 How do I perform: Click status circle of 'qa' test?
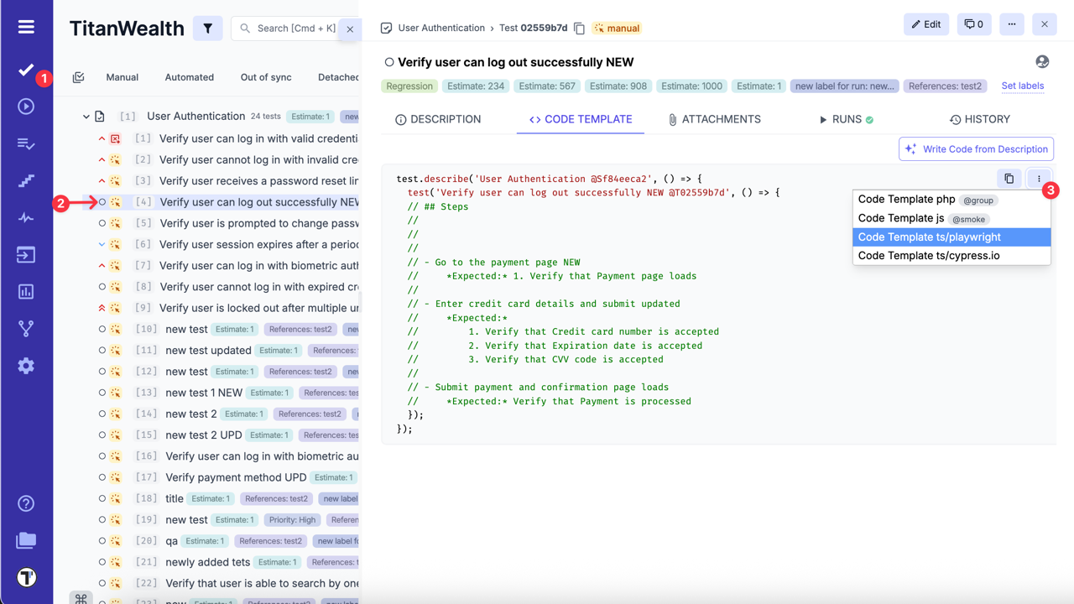point(102,541)
